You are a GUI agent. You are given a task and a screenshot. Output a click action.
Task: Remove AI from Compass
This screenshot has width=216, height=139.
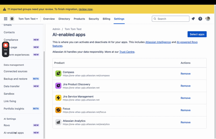[185, 74]
